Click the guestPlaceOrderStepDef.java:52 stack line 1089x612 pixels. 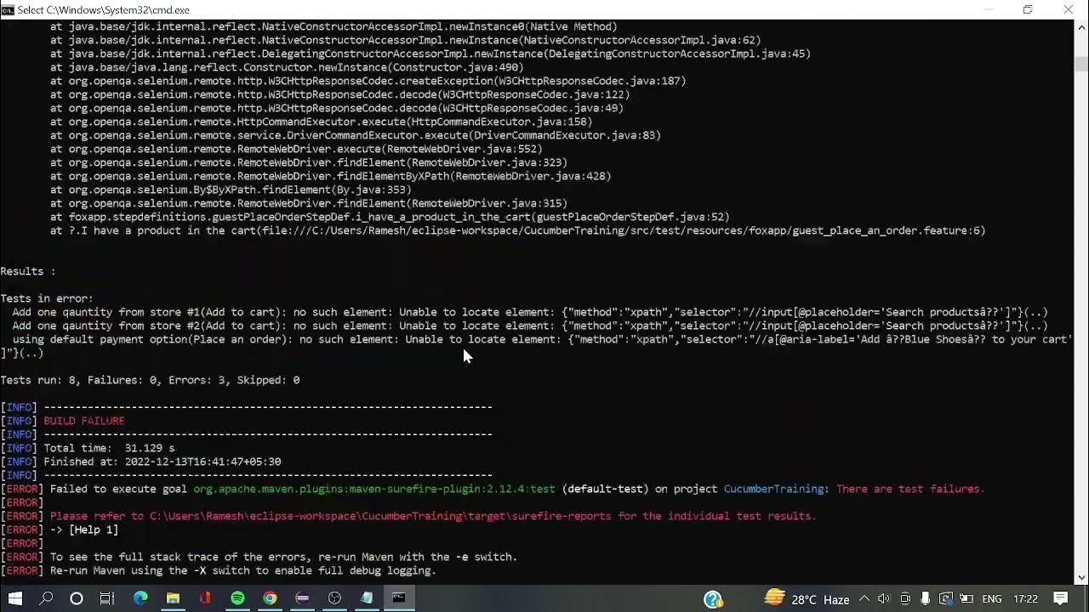[x=390, y=217]
